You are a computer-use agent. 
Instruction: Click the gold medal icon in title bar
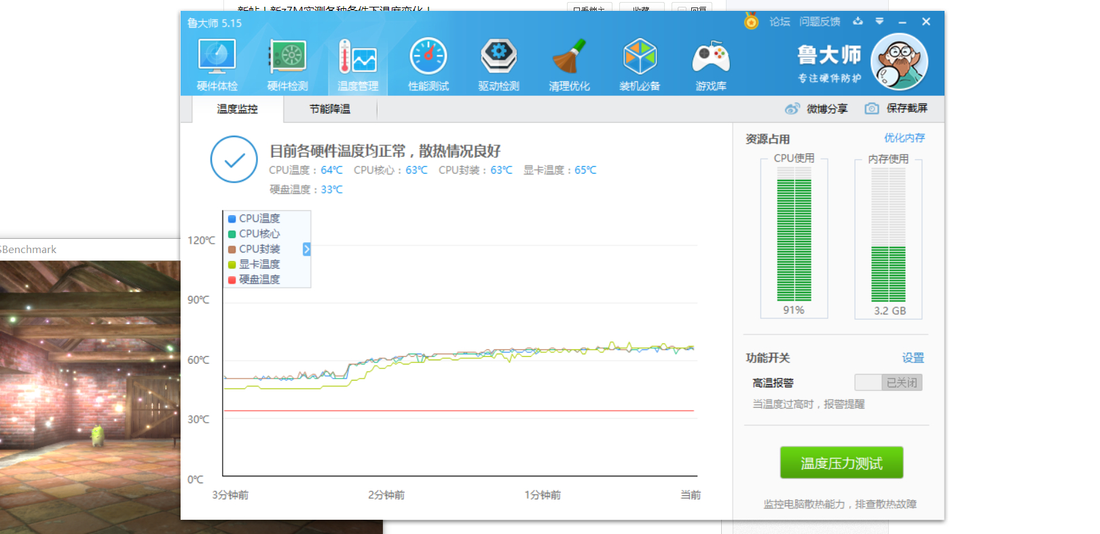[751, 21]
